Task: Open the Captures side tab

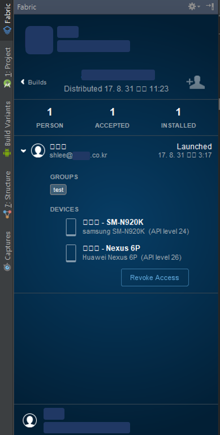Action: 7,251
